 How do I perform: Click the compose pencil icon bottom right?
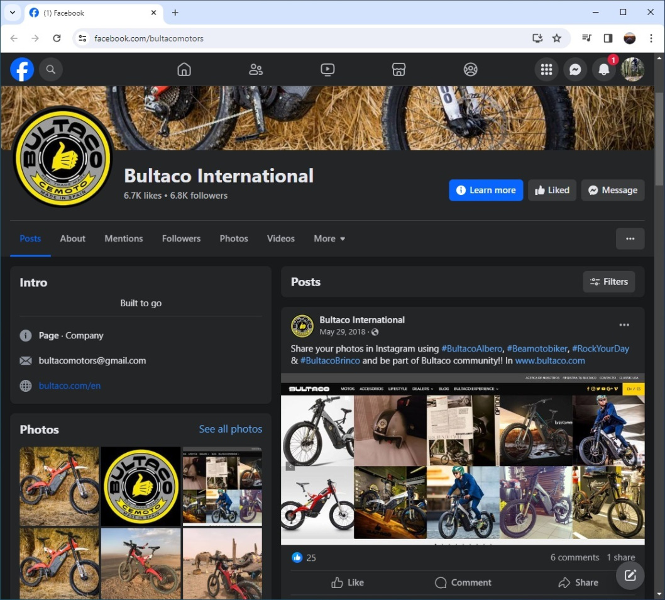click(x=630, y=575)
